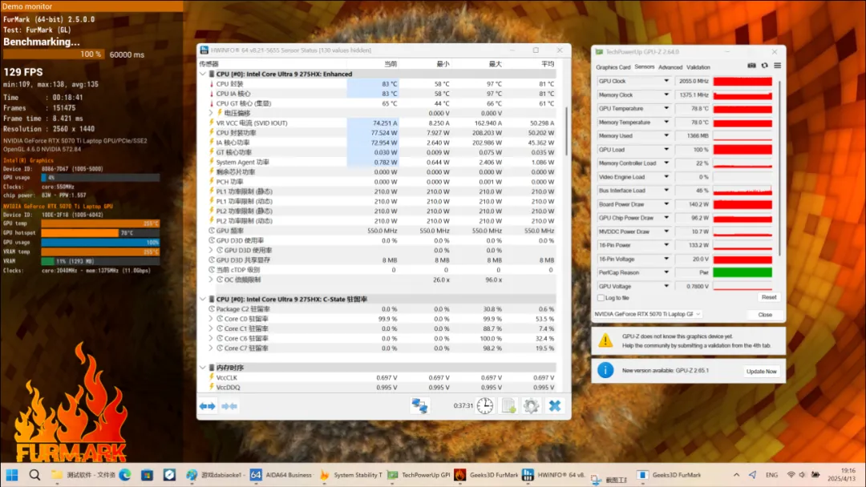Click GPU Clock value 2055.0 MHz
The width and height of the screenshot is (866, 487).
pyautogui.click(x=693, y=81)
